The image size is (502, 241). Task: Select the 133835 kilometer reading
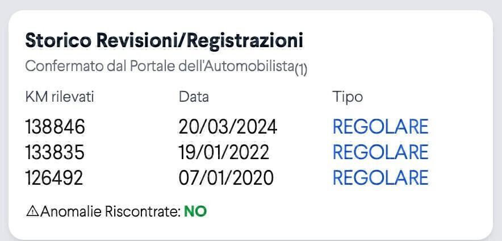pos(55,152)
